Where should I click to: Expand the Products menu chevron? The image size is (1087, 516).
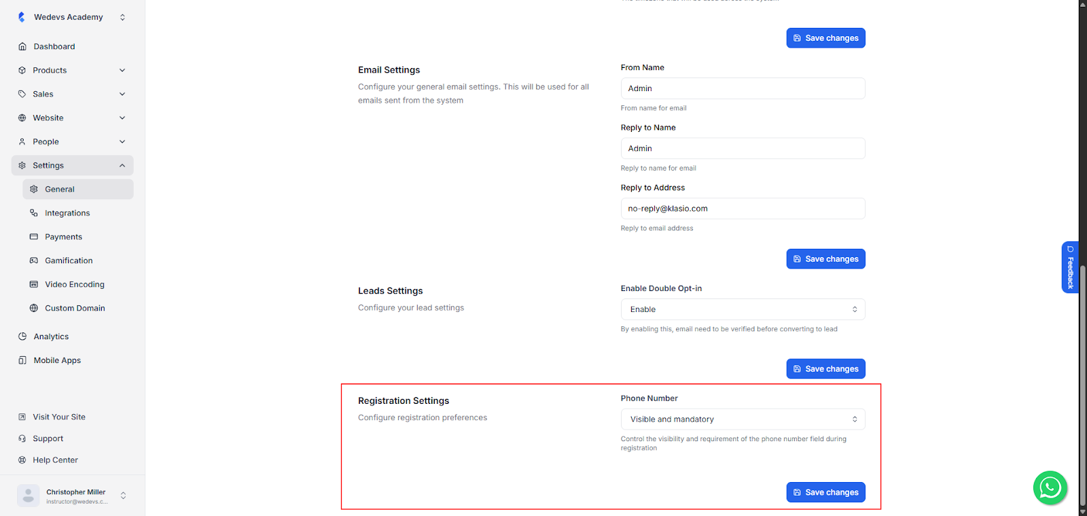pos(122,70)
